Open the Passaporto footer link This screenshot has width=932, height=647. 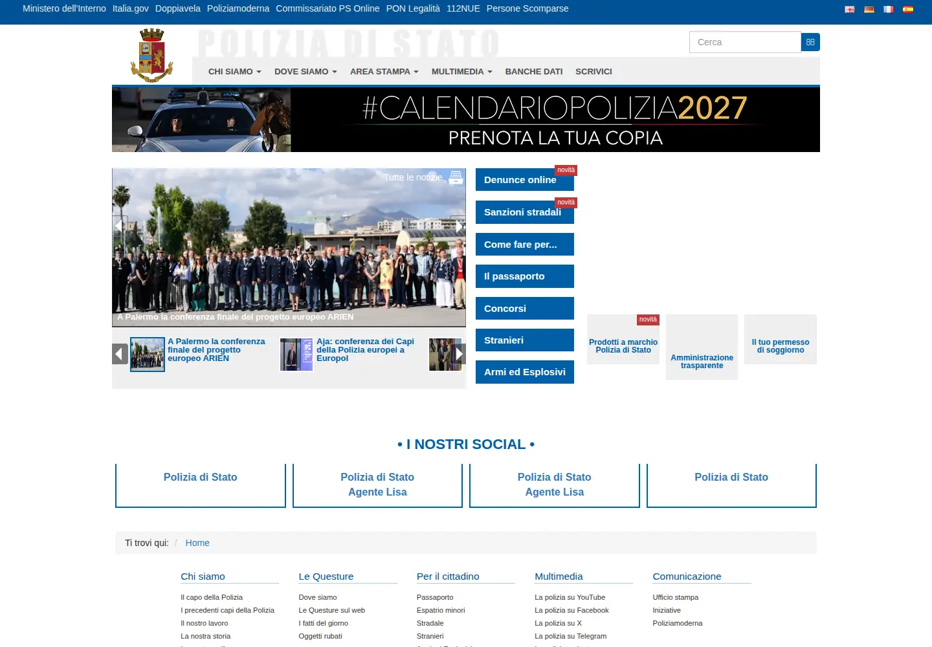435,597
